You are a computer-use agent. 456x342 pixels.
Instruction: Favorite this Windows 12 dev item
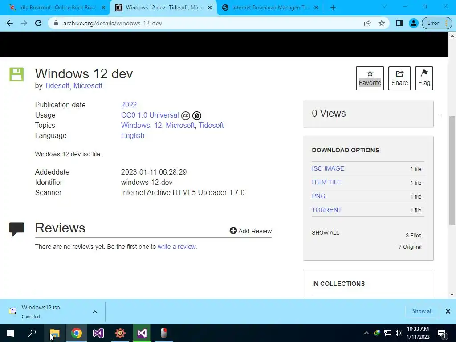tap(370, 78)
